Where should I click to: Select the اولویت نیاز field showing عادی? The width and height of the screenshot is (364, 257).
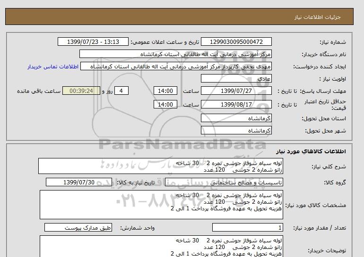click(236, 78)
